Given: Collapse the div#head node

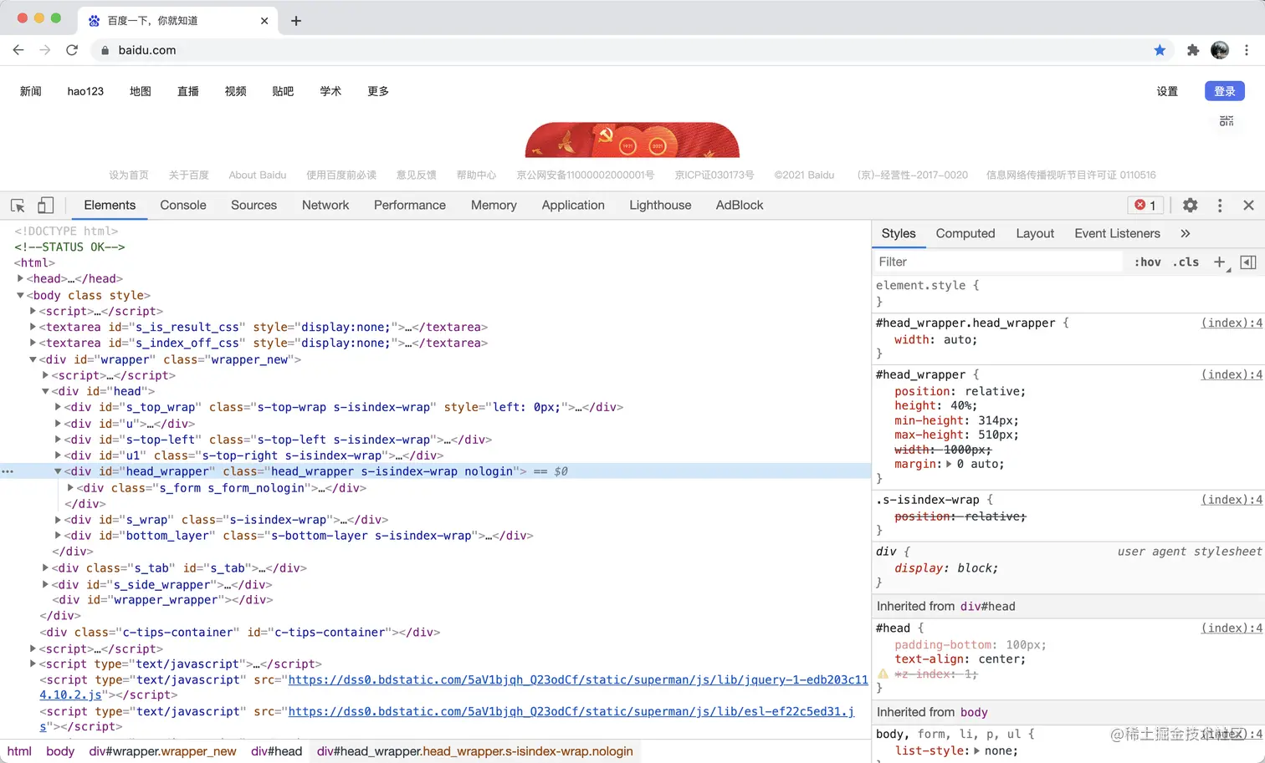Looking at the screenshot, I should [45, 391].
